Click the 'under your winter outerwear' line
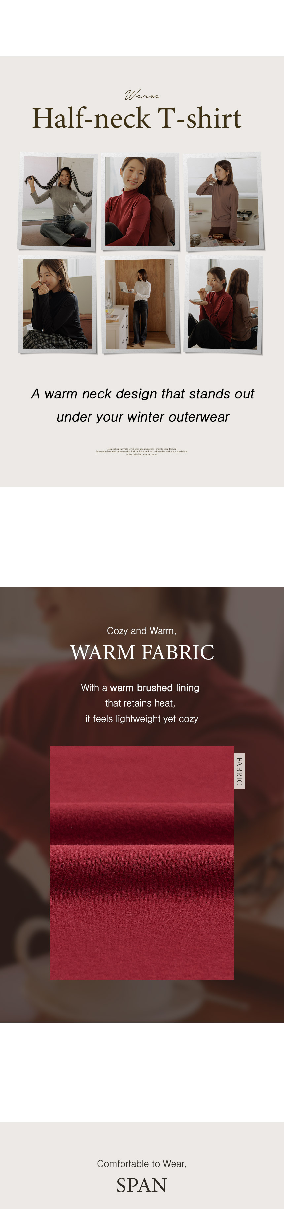This screenshot has height=1209, width=284. click(143, 417)
